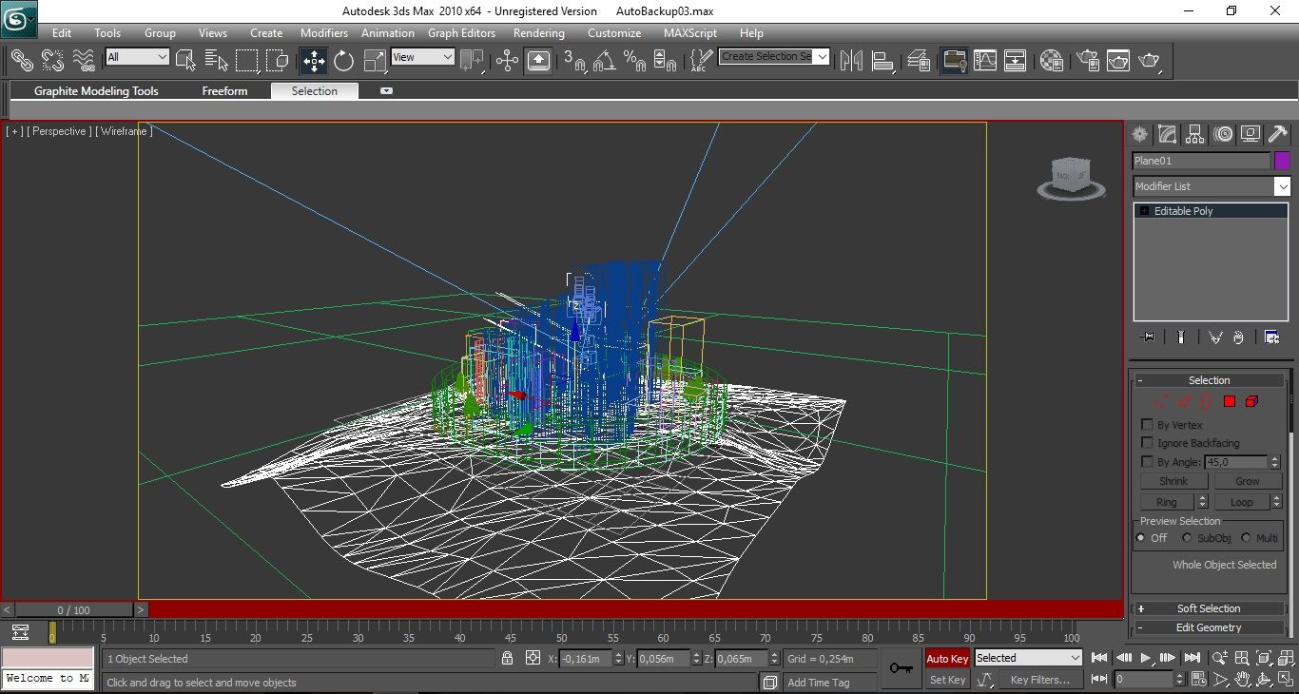Open the Rendered Frame Window

[1117, 61]
